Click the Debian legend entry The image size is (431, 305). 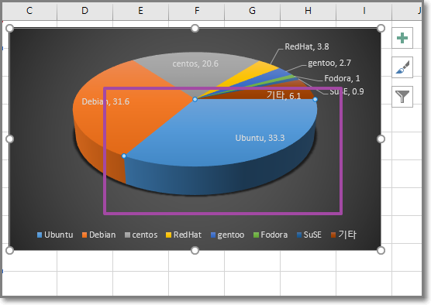tap(99, 235)
